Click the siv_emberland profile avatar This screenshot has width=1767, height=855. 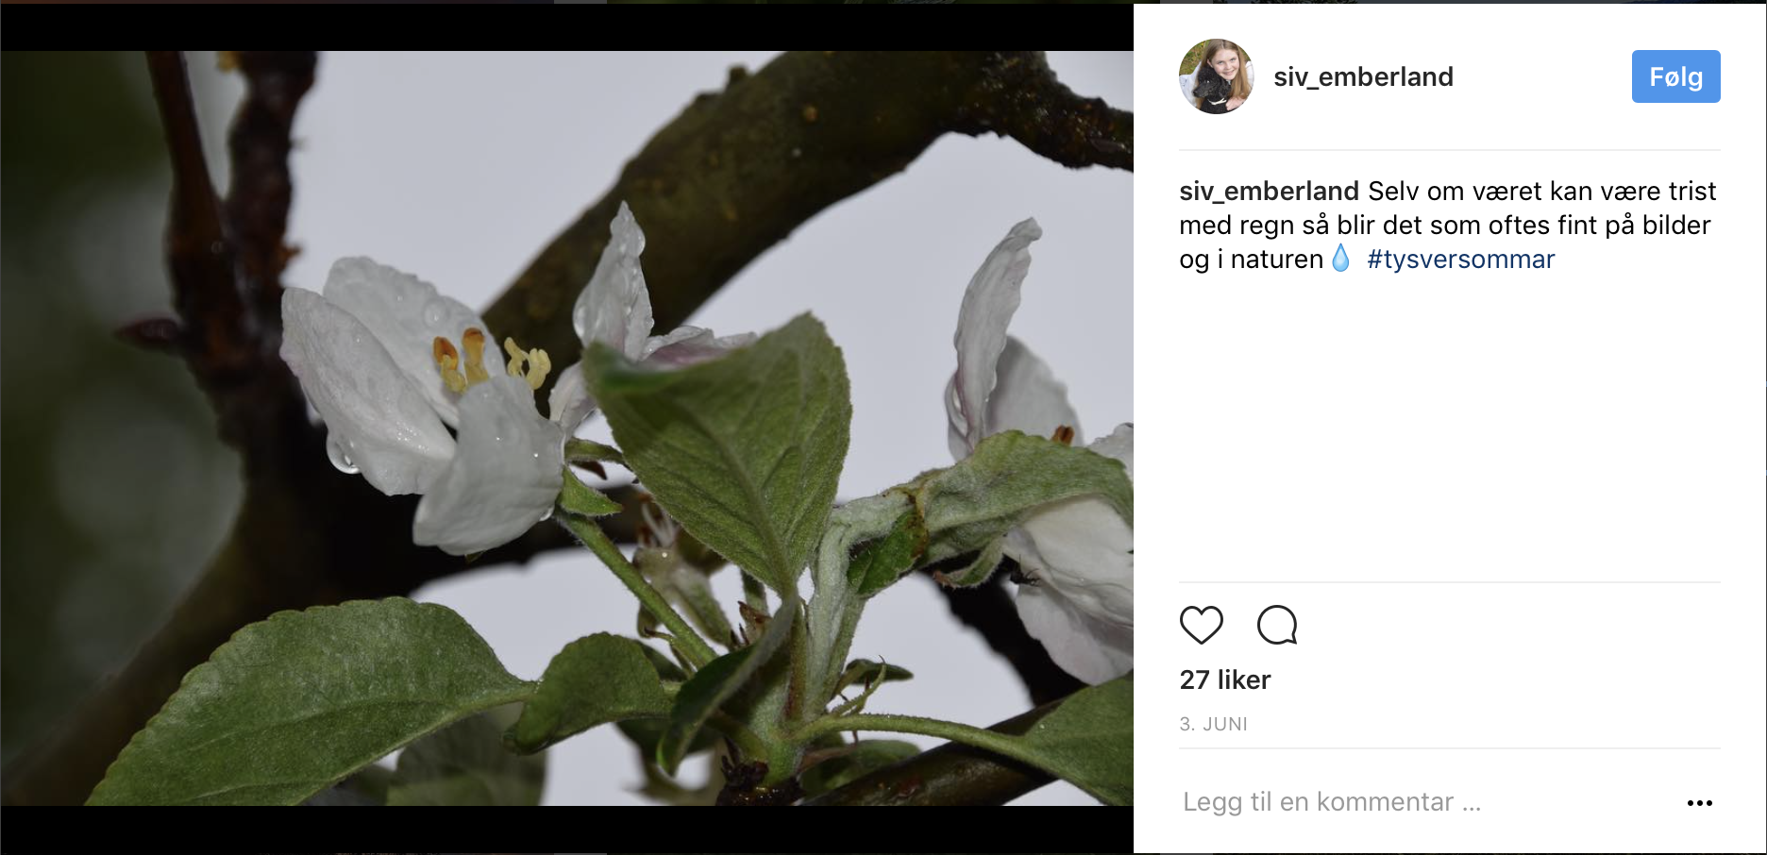tap(1216, 76)
